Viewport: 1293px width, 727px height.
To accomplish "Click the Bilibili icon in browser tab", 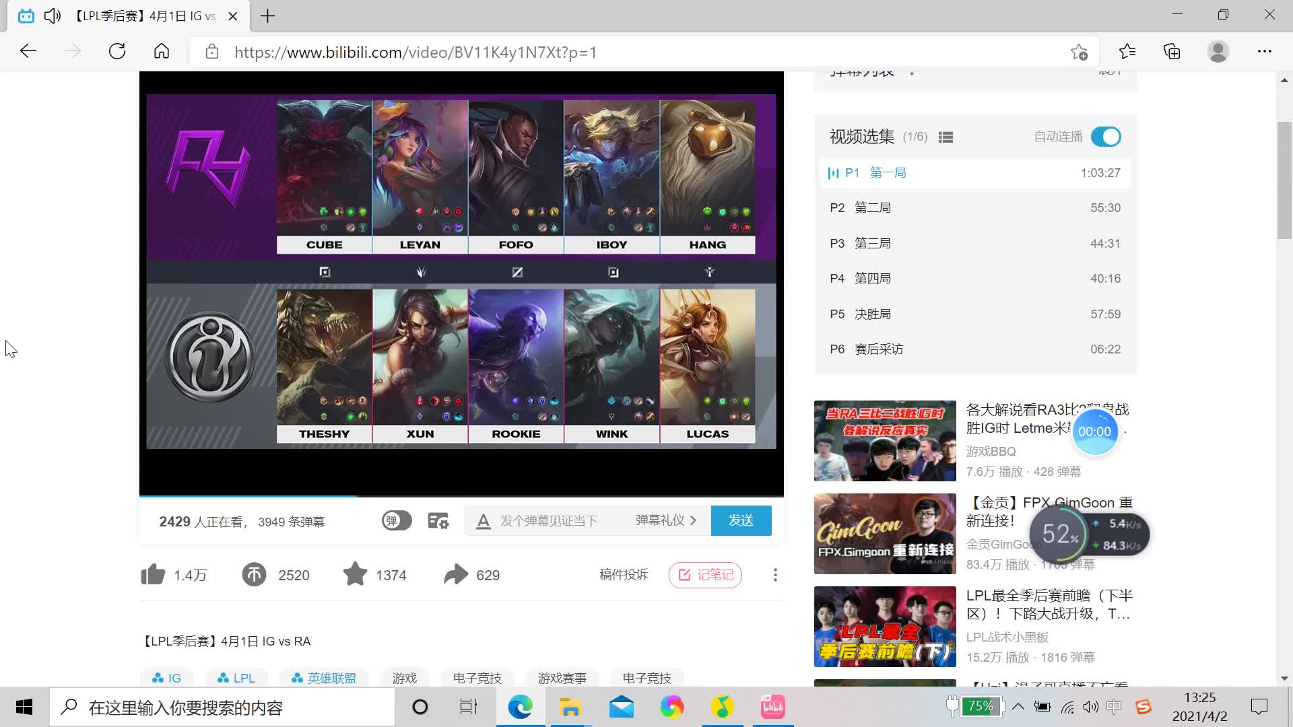I will (x=28, y=16).
